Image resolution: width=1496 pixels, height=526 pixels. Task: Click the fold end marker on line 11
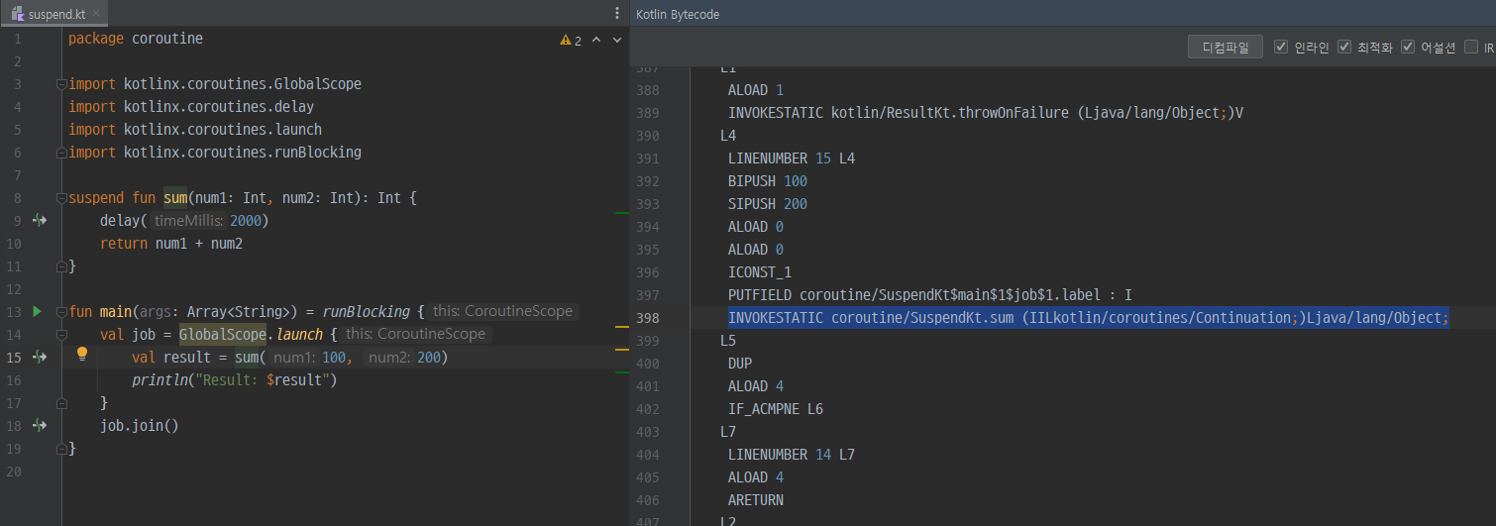(x=61, y=266)
